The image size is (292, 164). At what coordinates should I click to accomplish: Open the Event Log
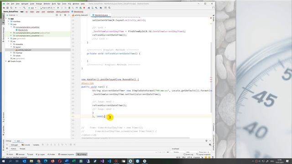(188, 154)
